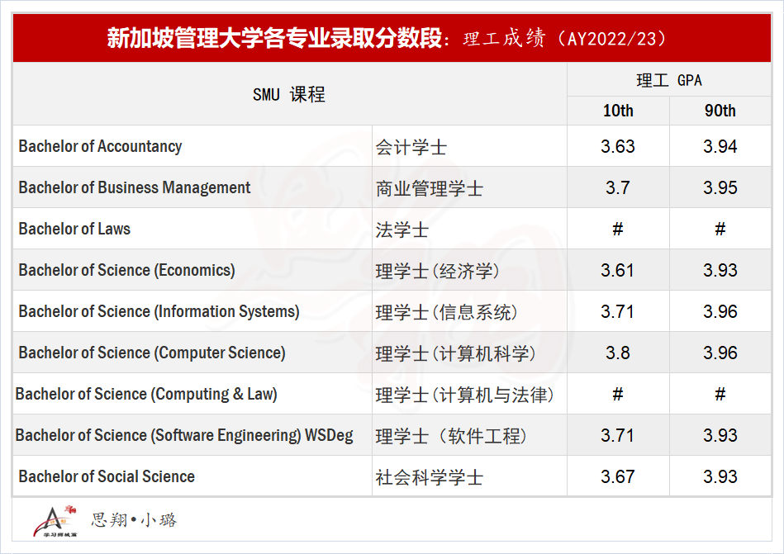784x554 pixels.
Task: Select Computer Science's 90th value 3.96
Action: (720, 353)
